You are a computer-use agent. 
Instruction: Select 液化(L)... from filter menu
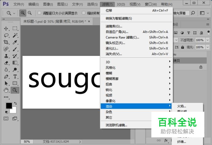pos(137,48)
